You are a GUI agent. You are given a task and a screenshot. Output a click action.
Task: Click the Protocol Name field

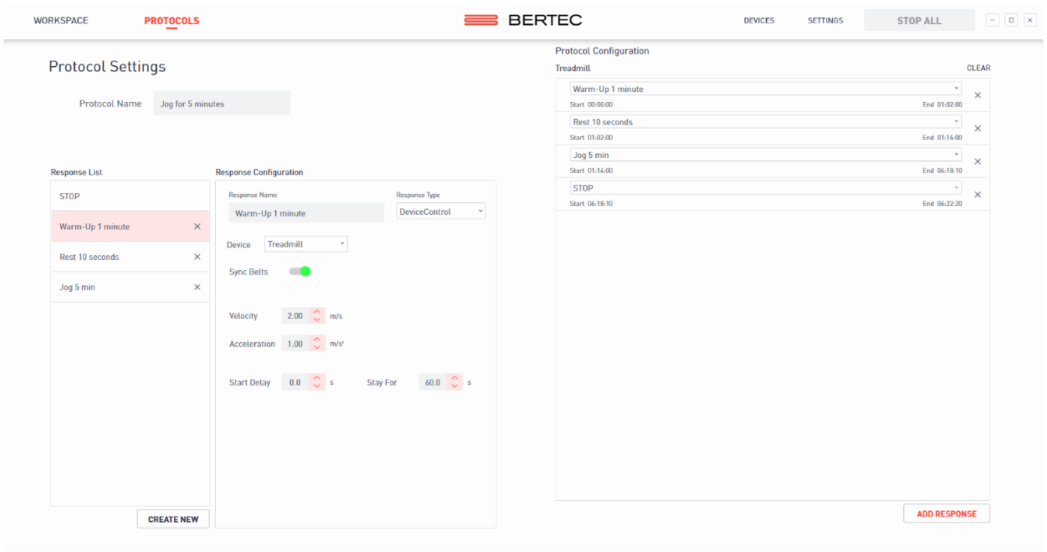[222, 103]
